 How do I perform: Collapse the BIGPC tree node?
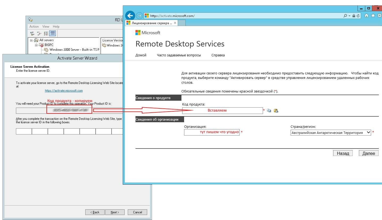[36, 45]
